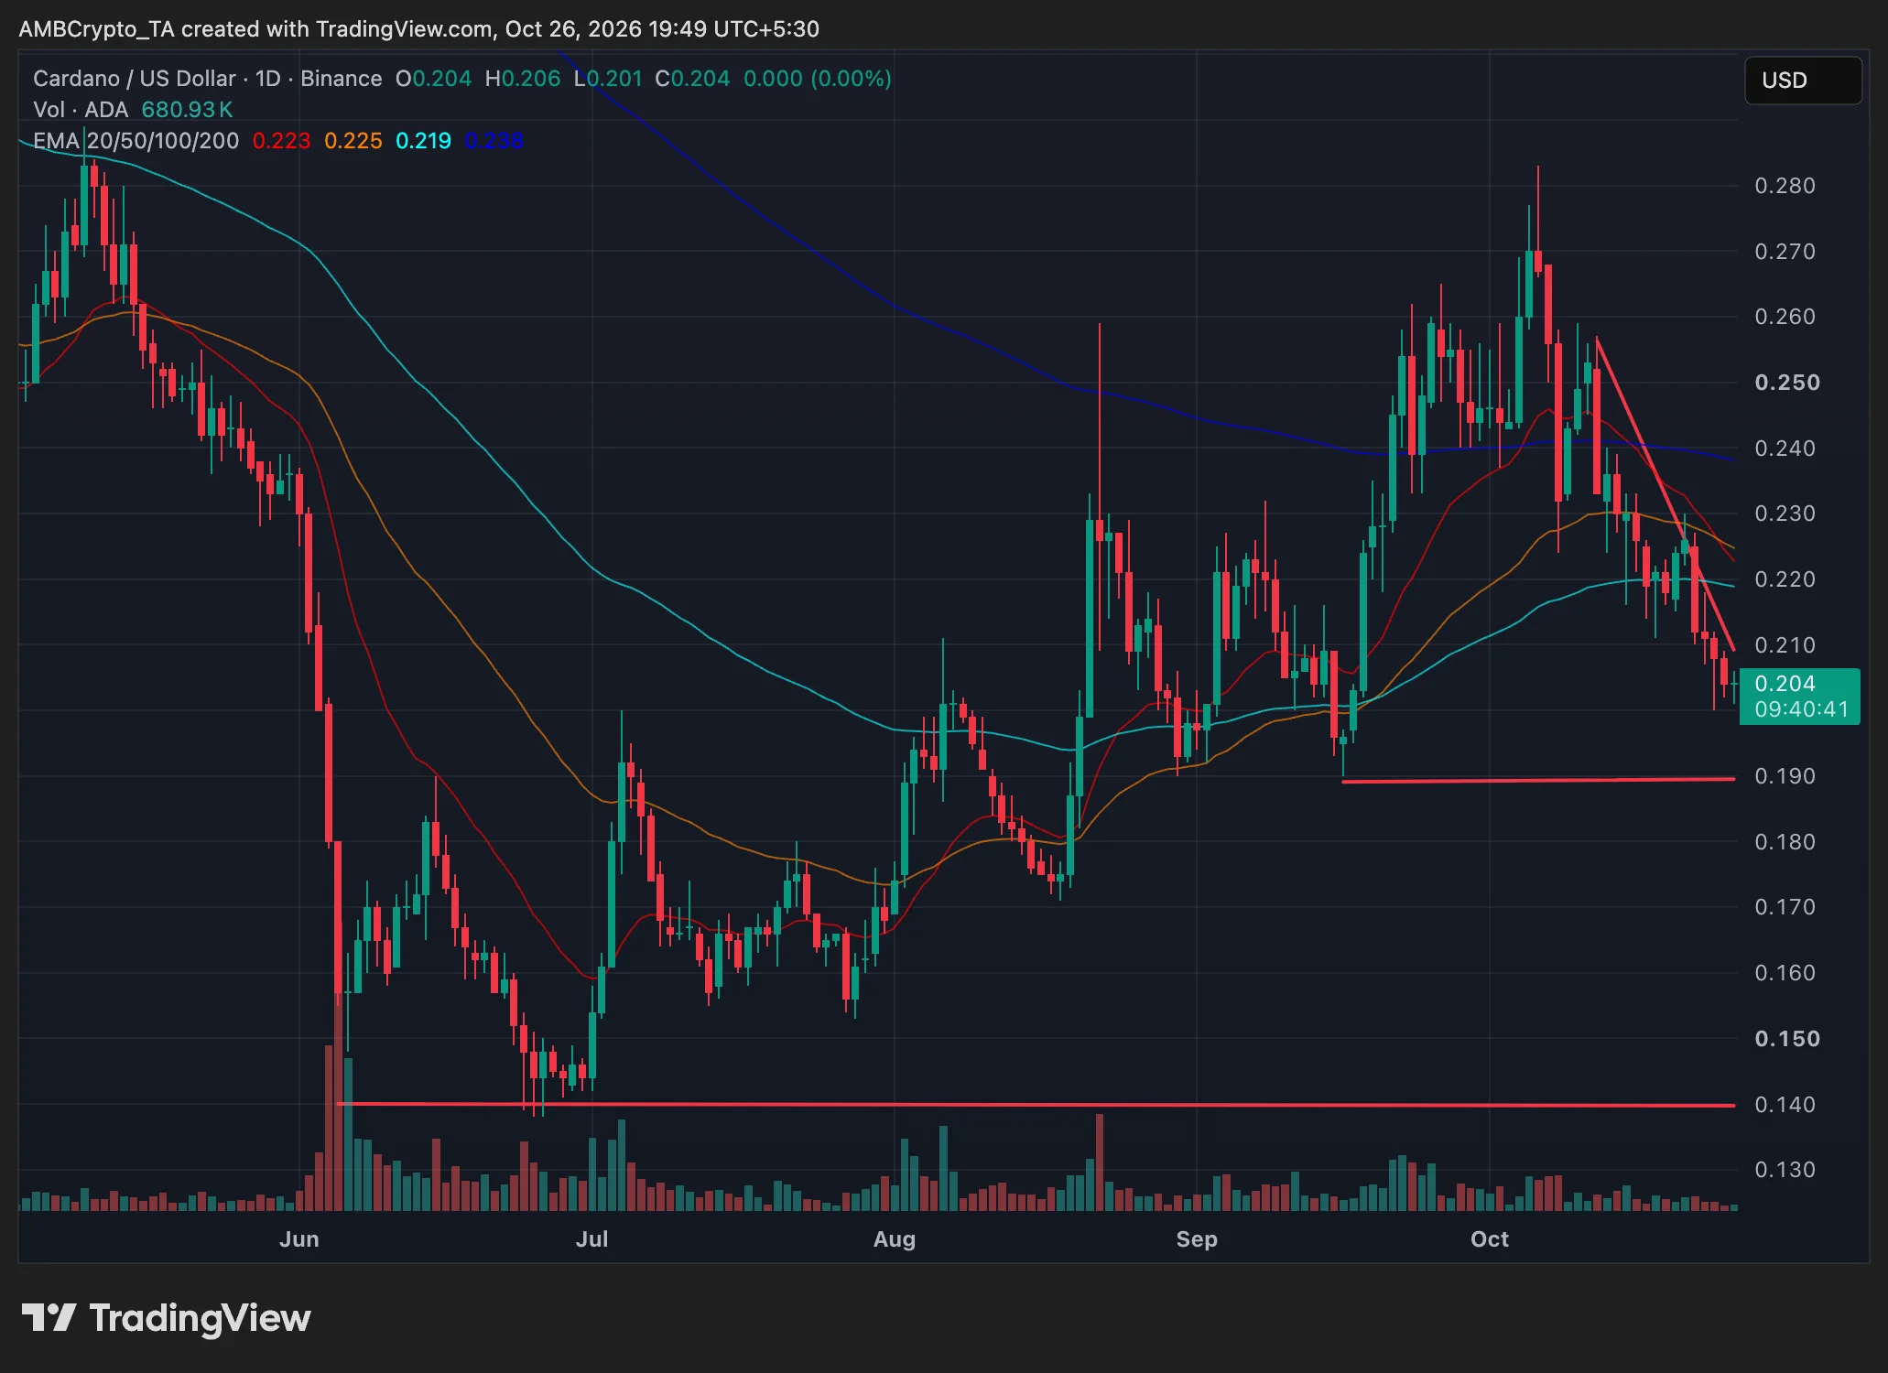The image size is (1888, 1373).
Task: Click the volume value 680.93 K
Action: point(187,110)
